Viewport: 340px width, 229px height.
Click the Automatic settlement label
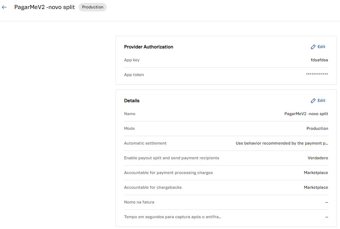145,143
